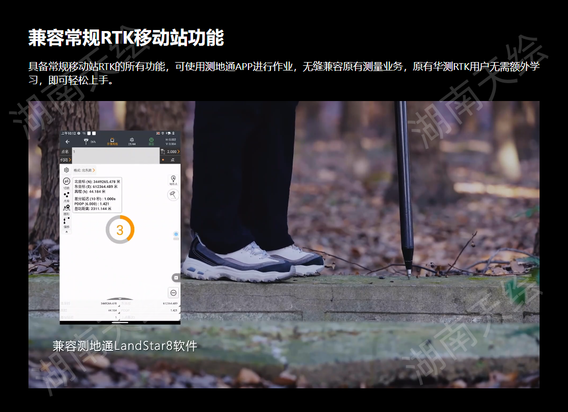Tap the H/V precision readout
568x412 pixels.
(x=171, y=142)
